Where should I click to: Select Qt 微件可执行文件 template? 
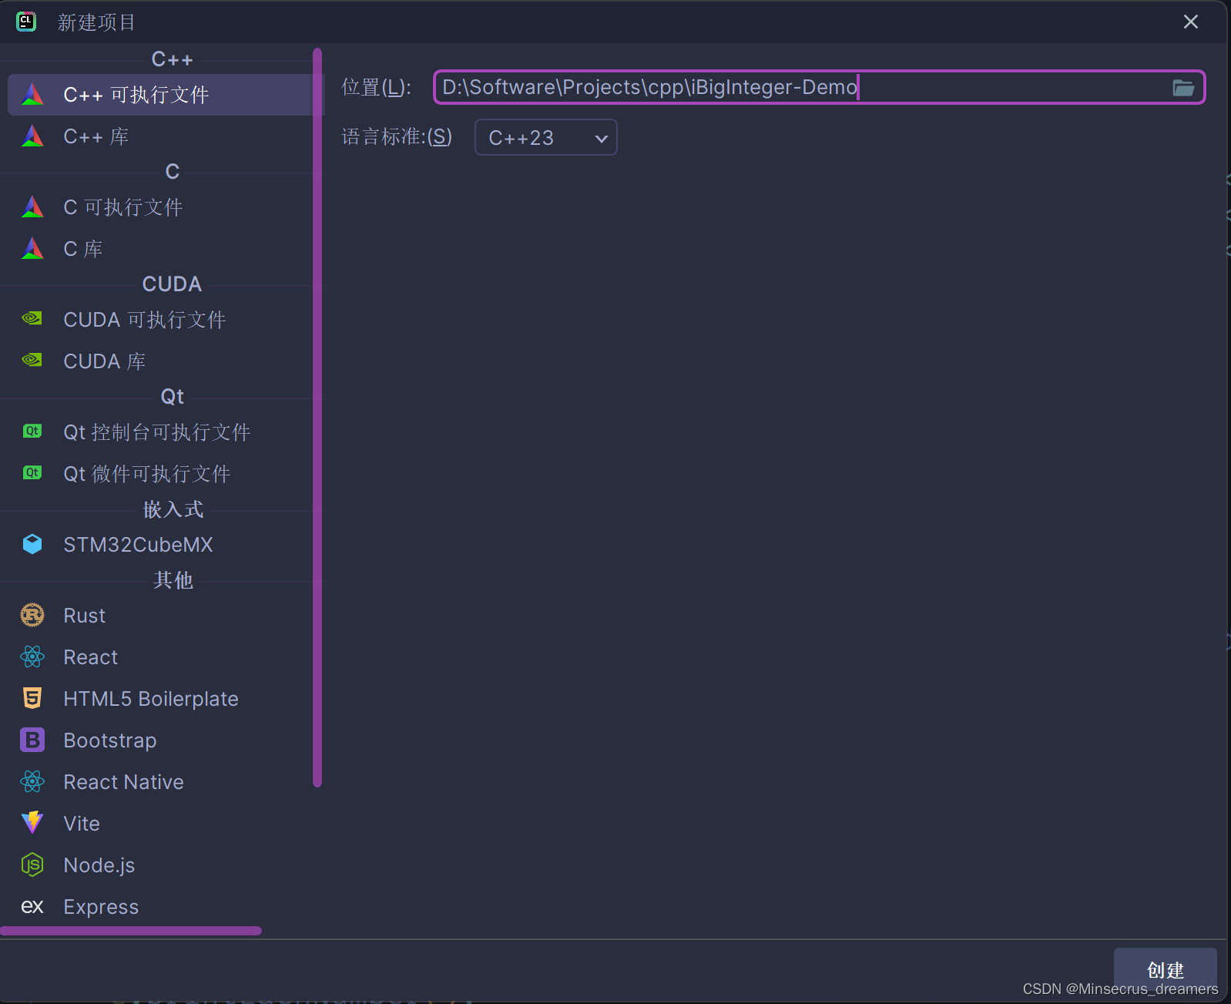(160, 474)
